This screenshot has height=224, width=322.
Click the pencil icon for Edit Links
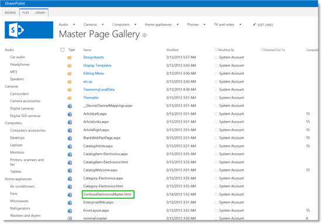(x=254, y=25)
